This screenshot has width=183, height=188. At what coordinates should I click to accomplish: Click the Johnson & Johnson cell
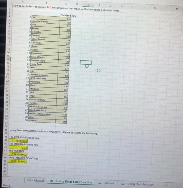pyautogui.click(x=44, y=75)
